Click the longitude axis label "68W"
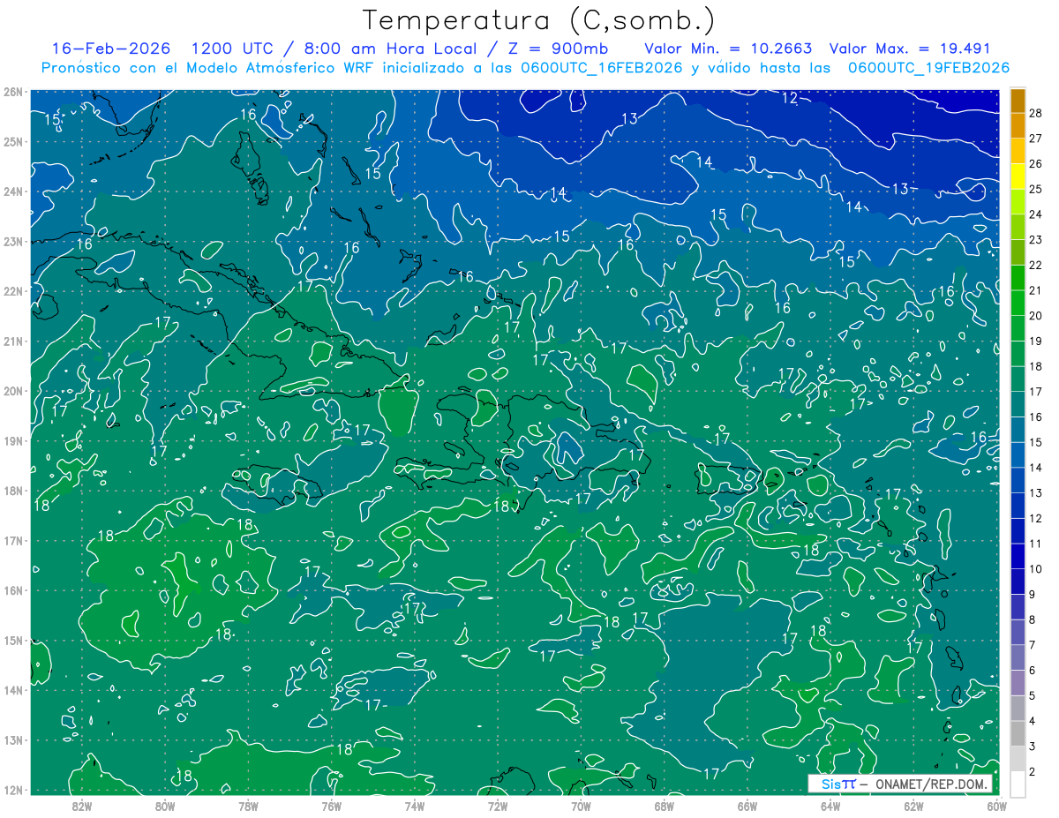 click(665, 806)
